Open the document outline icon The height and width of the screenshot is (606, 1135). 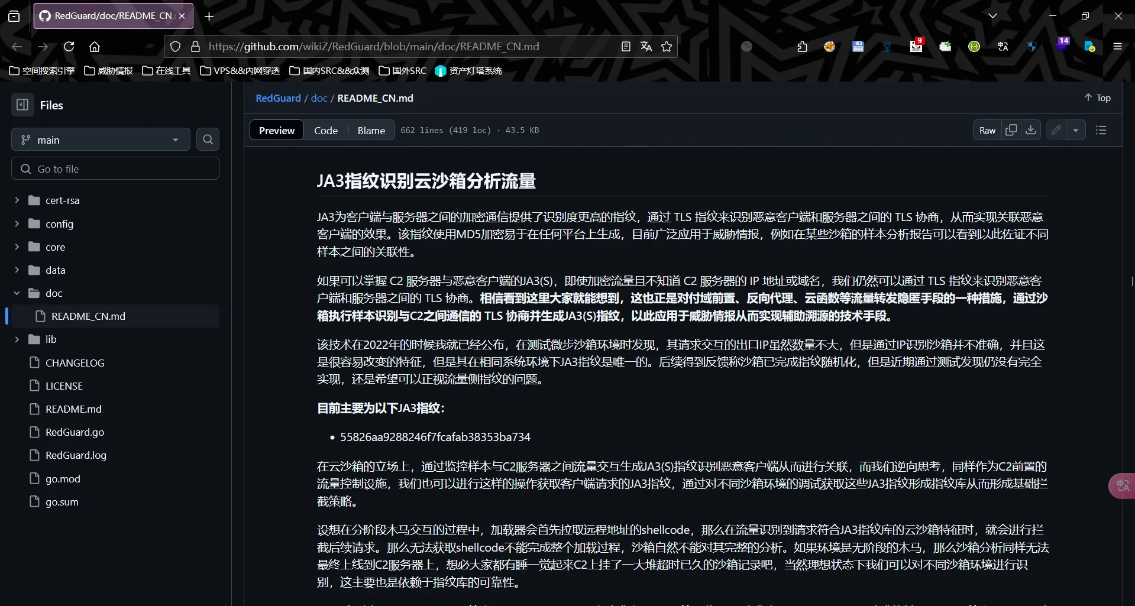[1101, 130]
